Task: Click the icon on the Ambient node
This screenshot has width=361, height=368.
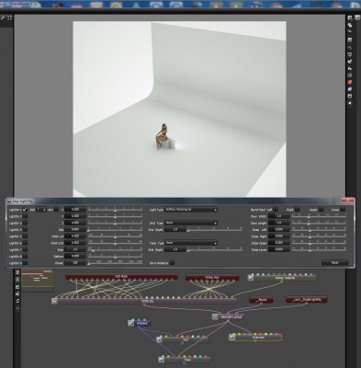Action: [x=131, y=323]
